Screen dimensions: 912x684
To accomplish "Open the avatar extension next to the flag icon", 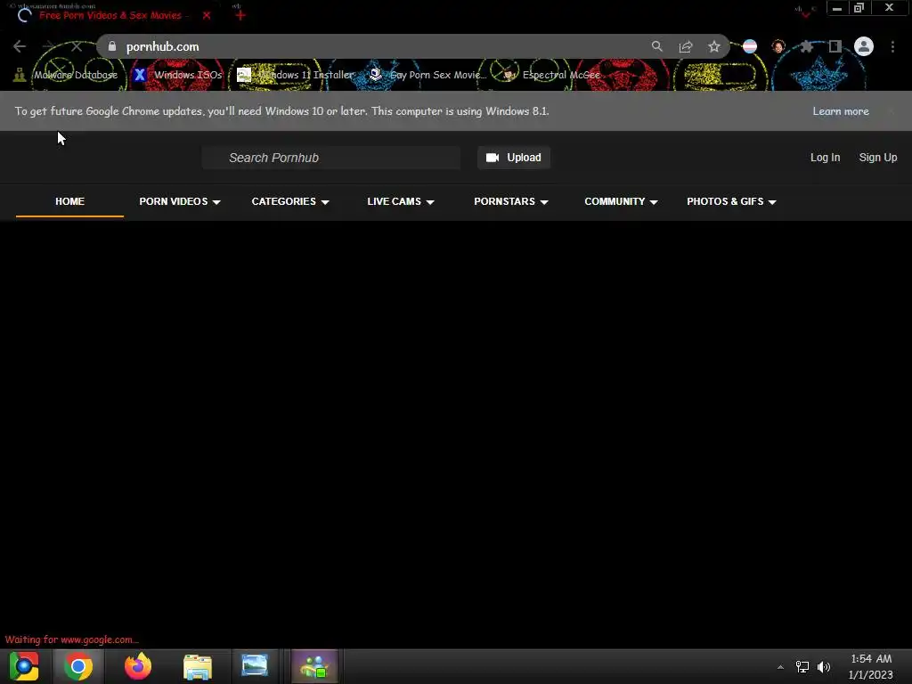I will (778, 46).
